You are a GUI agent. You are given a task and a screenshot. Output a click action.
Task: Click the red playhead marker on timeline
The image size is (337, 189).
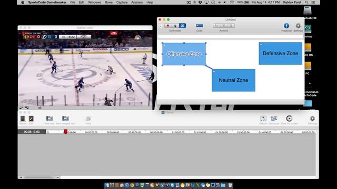[x=65, y=132]
